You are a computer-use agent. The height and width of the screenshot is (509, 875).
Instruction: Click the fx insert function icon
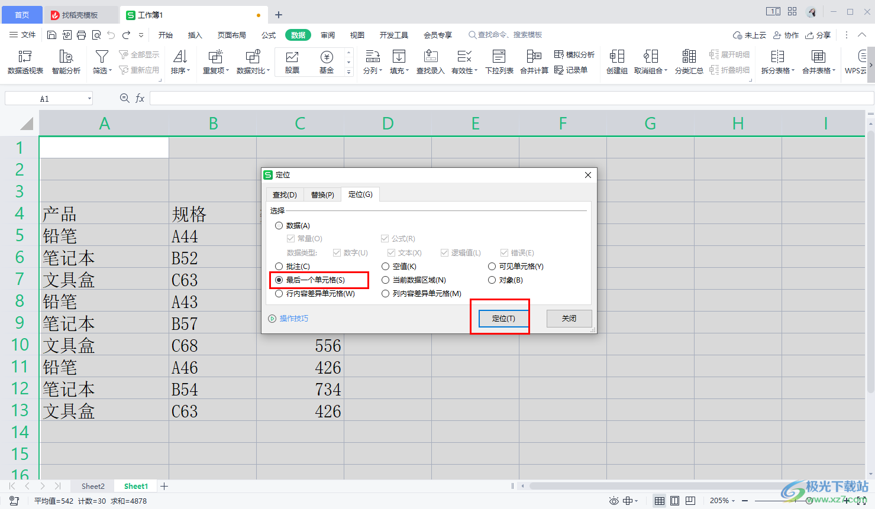[x=140, y=98]
